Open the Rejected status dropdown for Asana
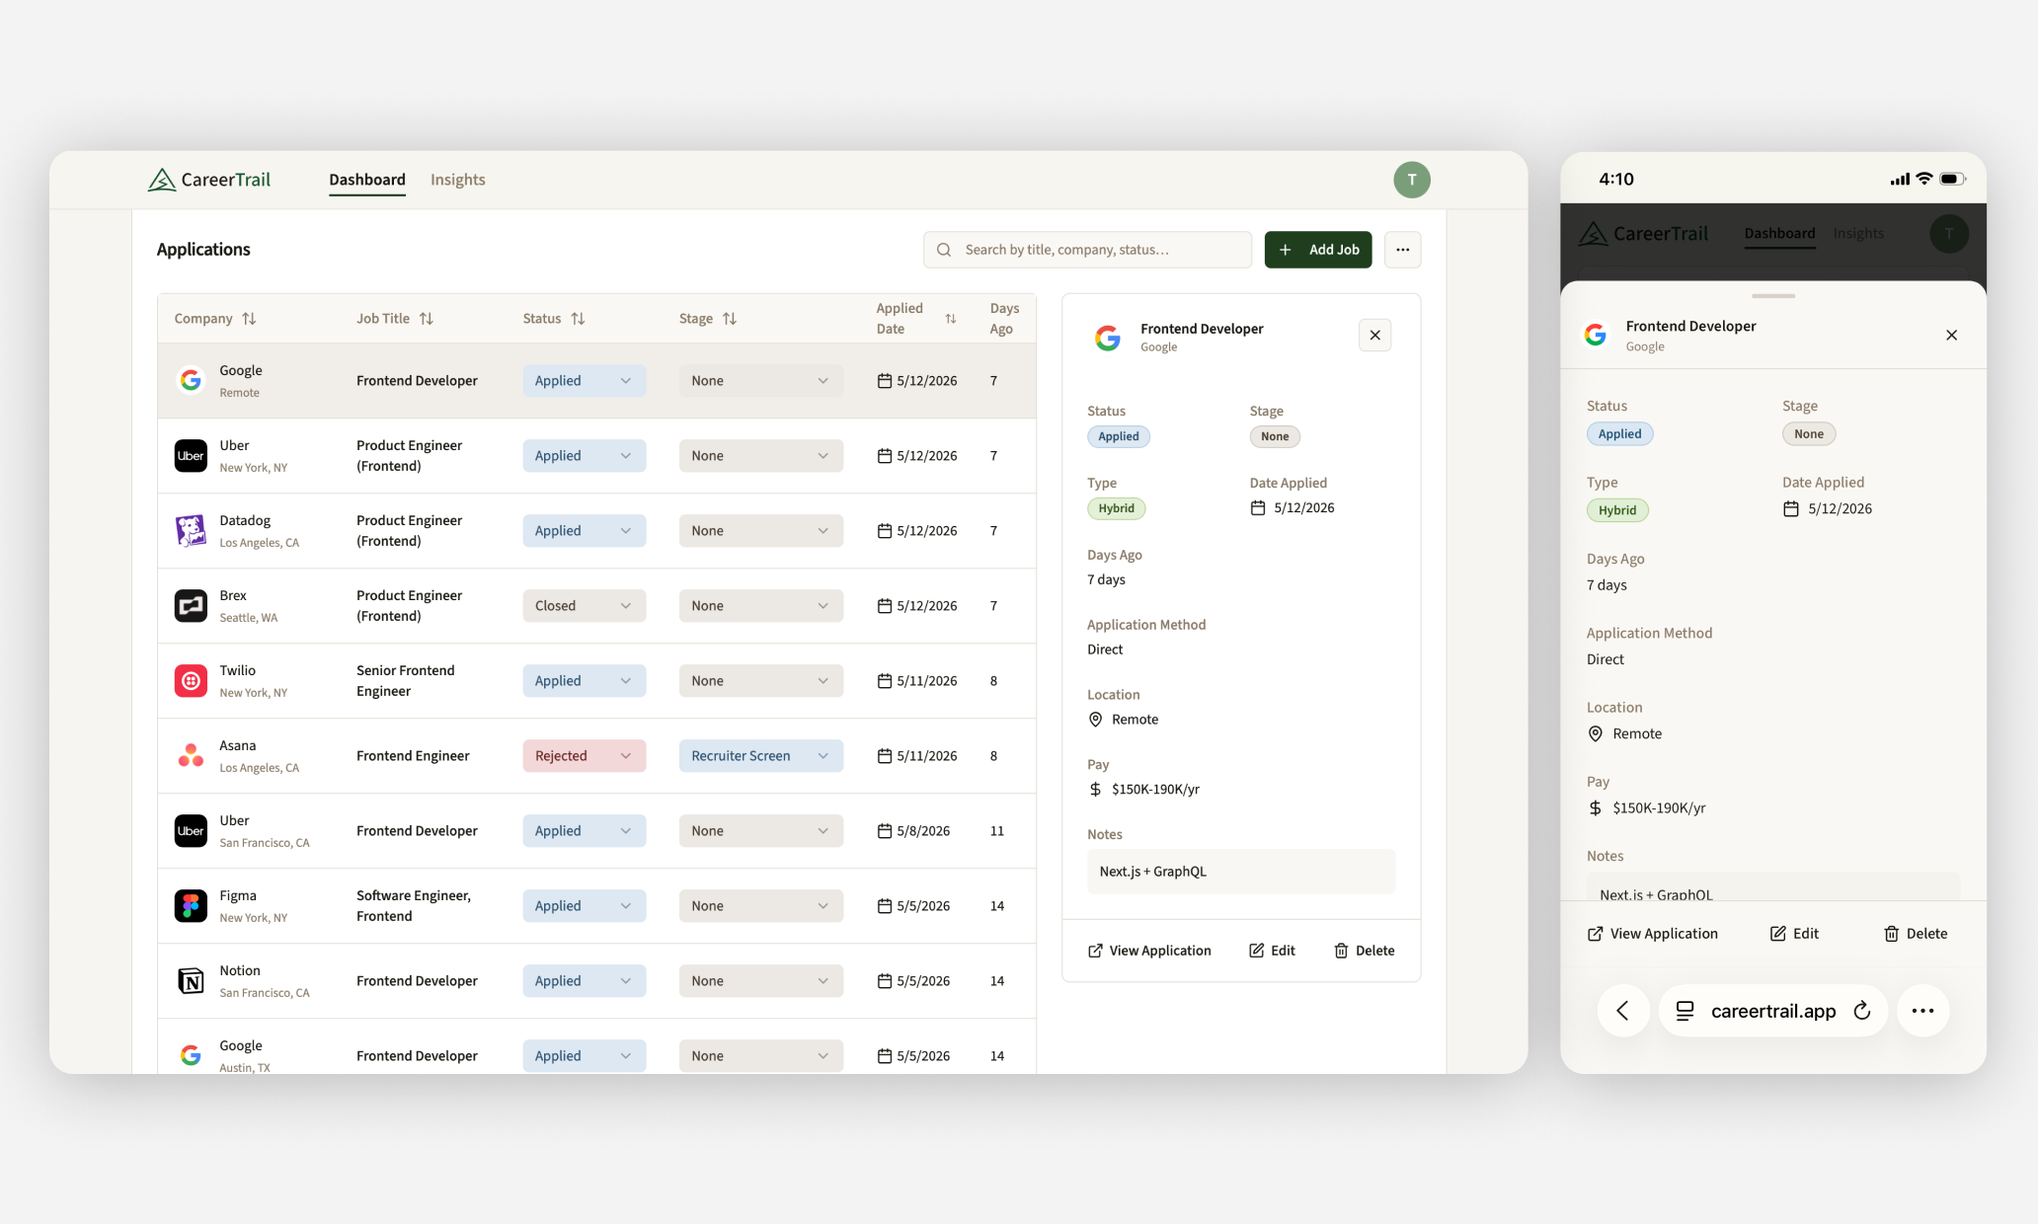Image resolution: width=2038 pixels, height=1224 pixels. pos(584,756)
